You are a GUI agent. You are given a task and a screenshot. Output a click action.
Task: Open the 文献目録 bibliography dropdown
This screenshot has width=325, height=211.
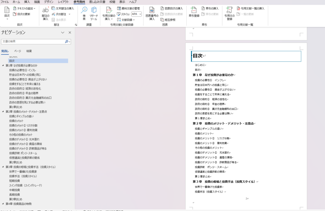pyautogui.click(x=126, y=20)
